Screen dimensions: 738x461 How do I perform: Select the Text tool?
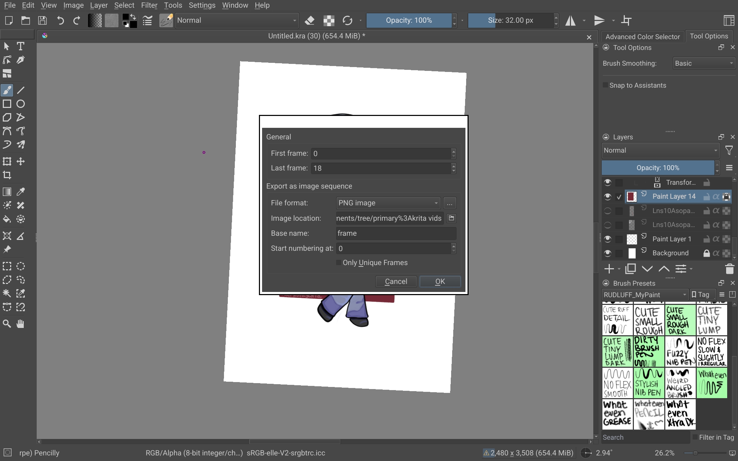(x=21, y=46)
